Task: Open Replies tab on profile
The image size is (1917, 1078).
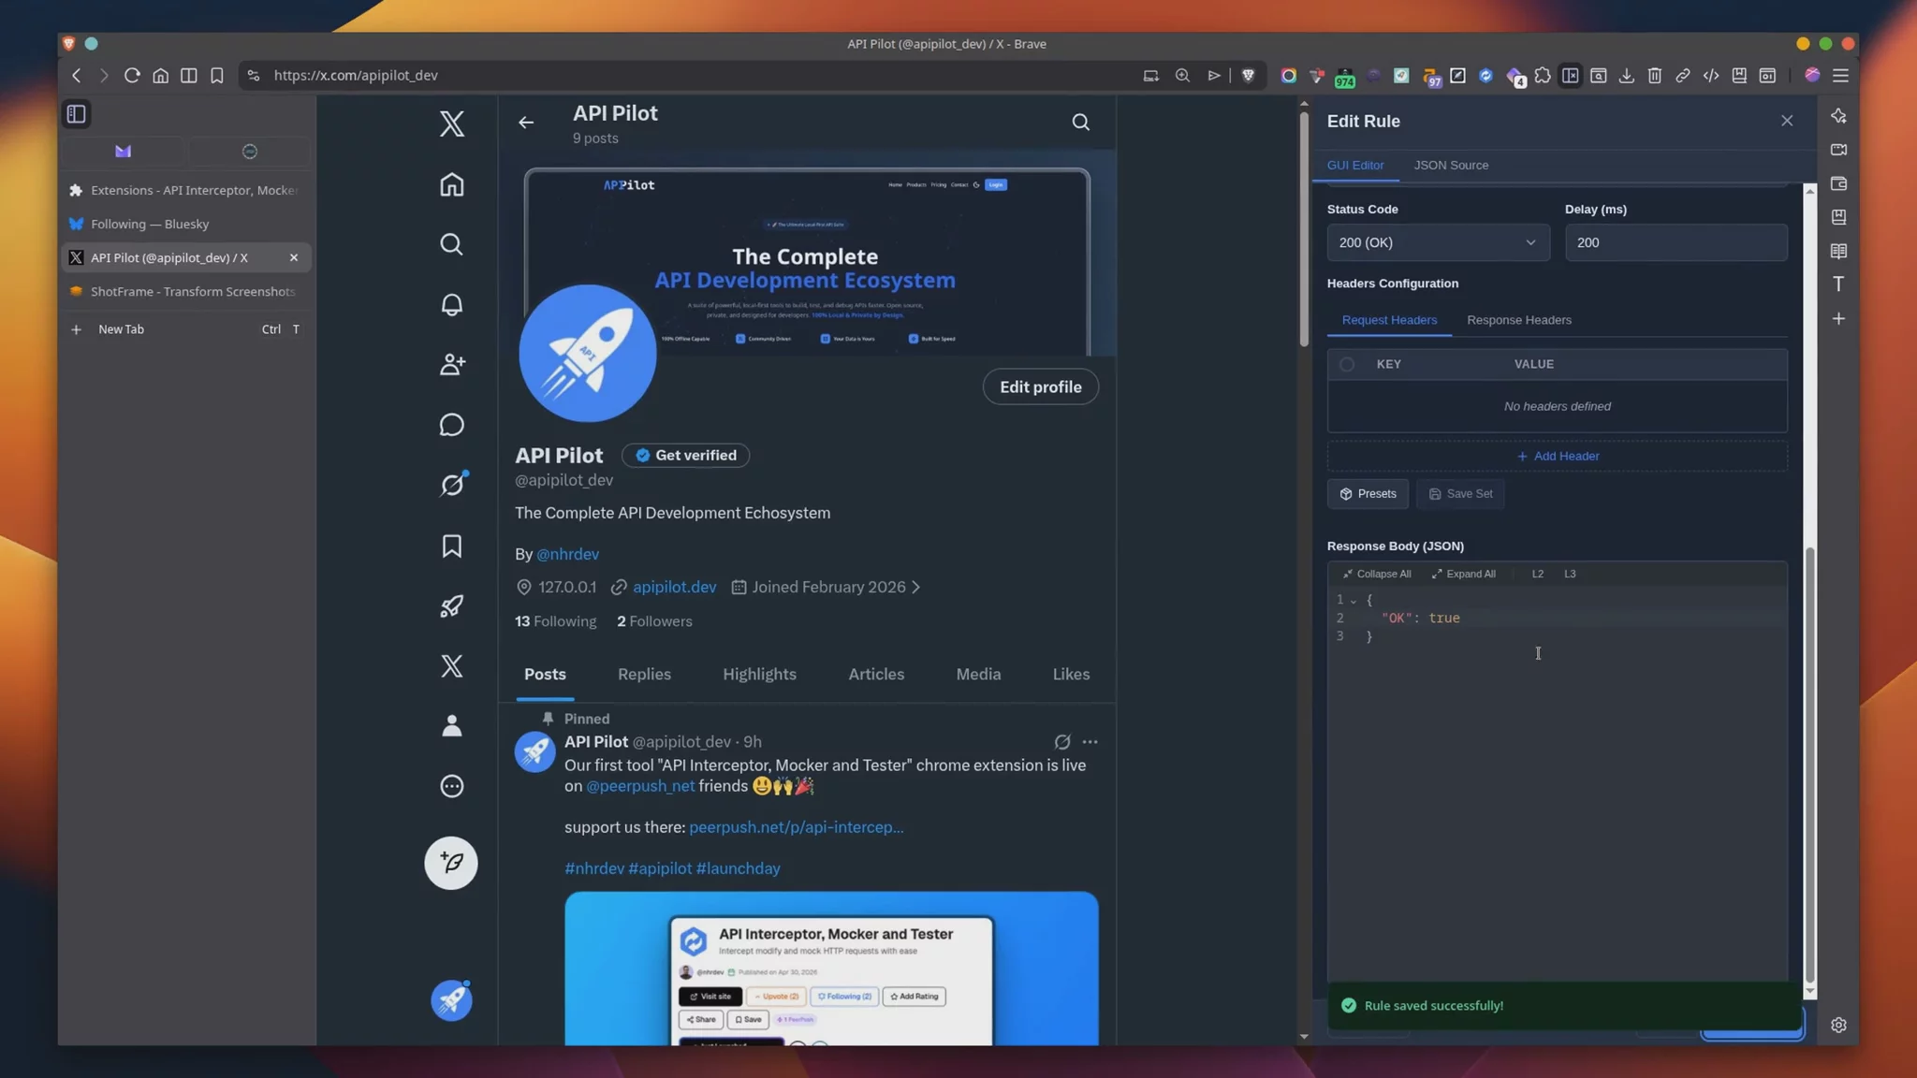Action: pyautogui.click(x=644, y=674)
